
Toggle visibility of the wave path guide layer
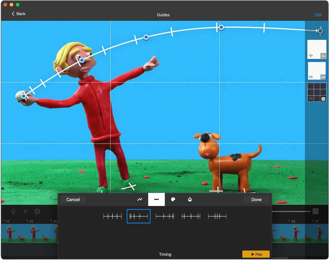coord(311,56)
